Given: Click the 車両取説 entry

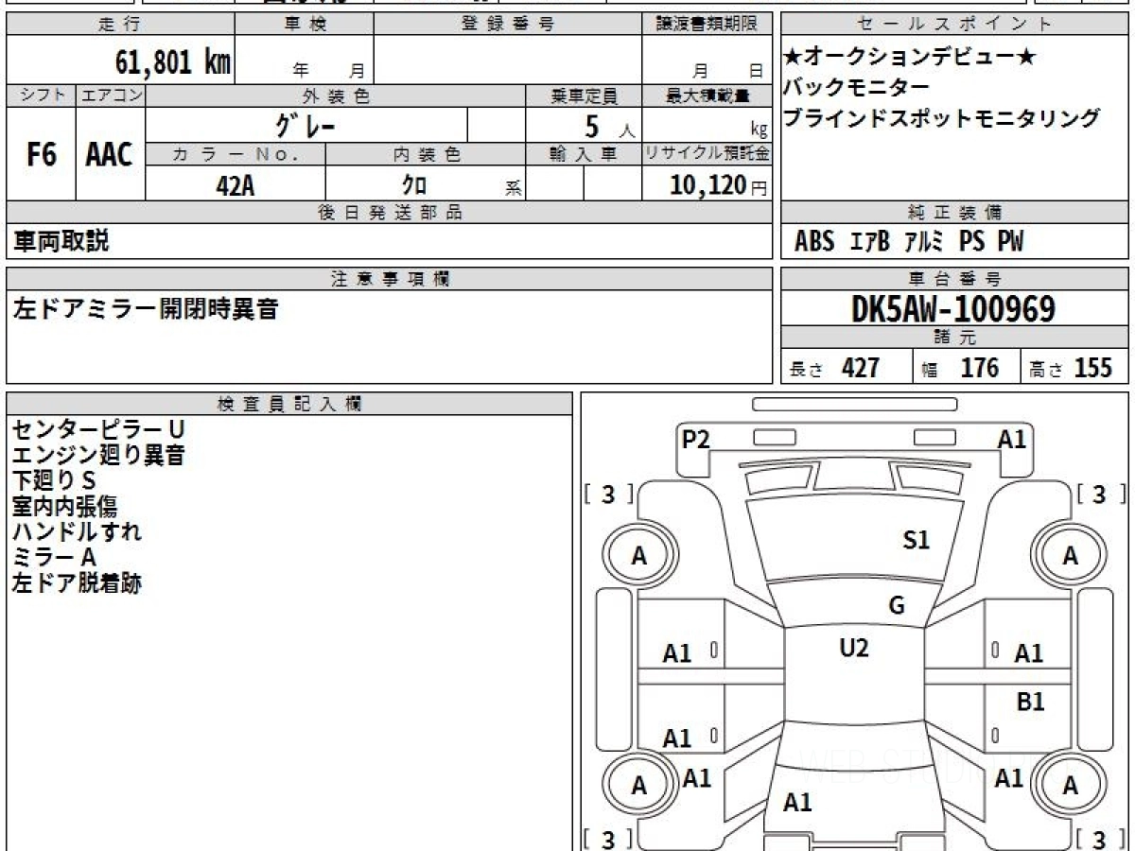Looking at the screenshot, I should click(61, 241).
